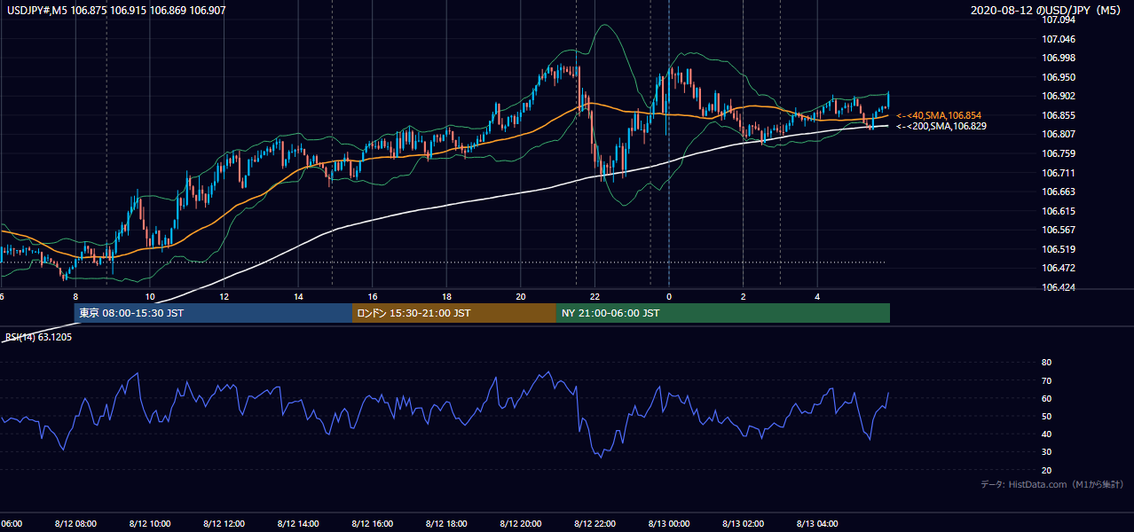Select the 106.615 price axis value
Screen dimensions: 1134x532
1059,211
